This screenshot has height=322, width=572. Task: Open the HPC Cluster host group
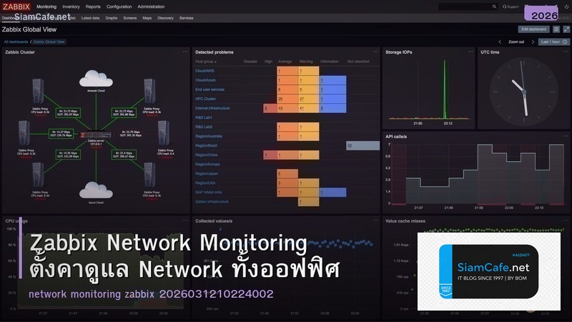(205, 99)
